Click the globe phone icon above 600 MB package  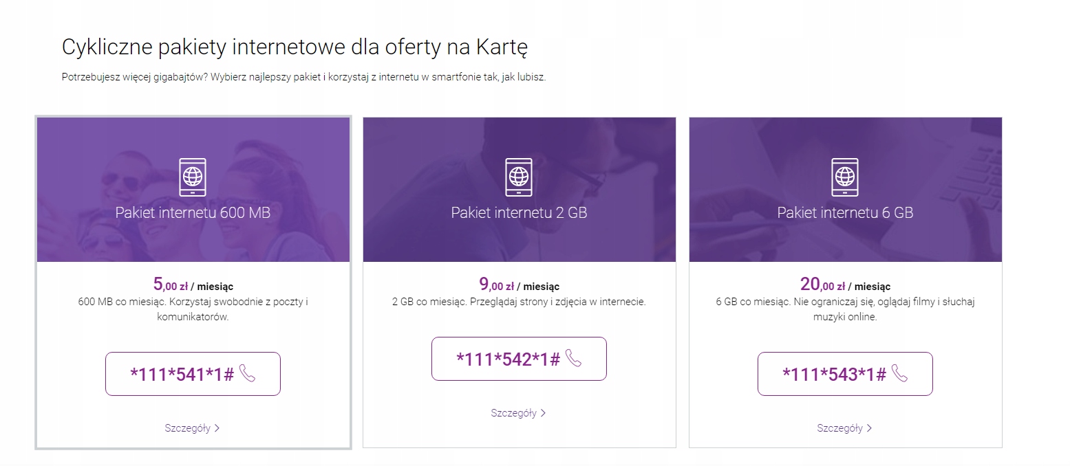(193, 177)
